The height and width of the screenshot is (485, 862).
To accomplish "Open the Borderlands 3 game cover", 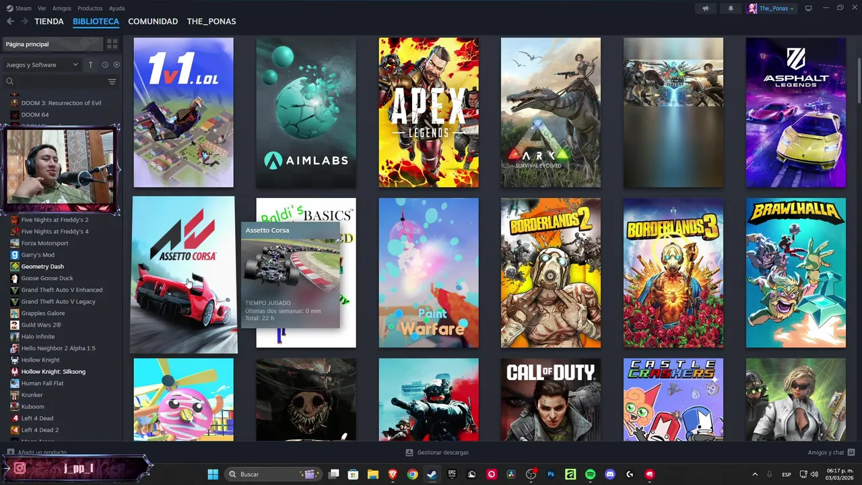I will point(673,273).
